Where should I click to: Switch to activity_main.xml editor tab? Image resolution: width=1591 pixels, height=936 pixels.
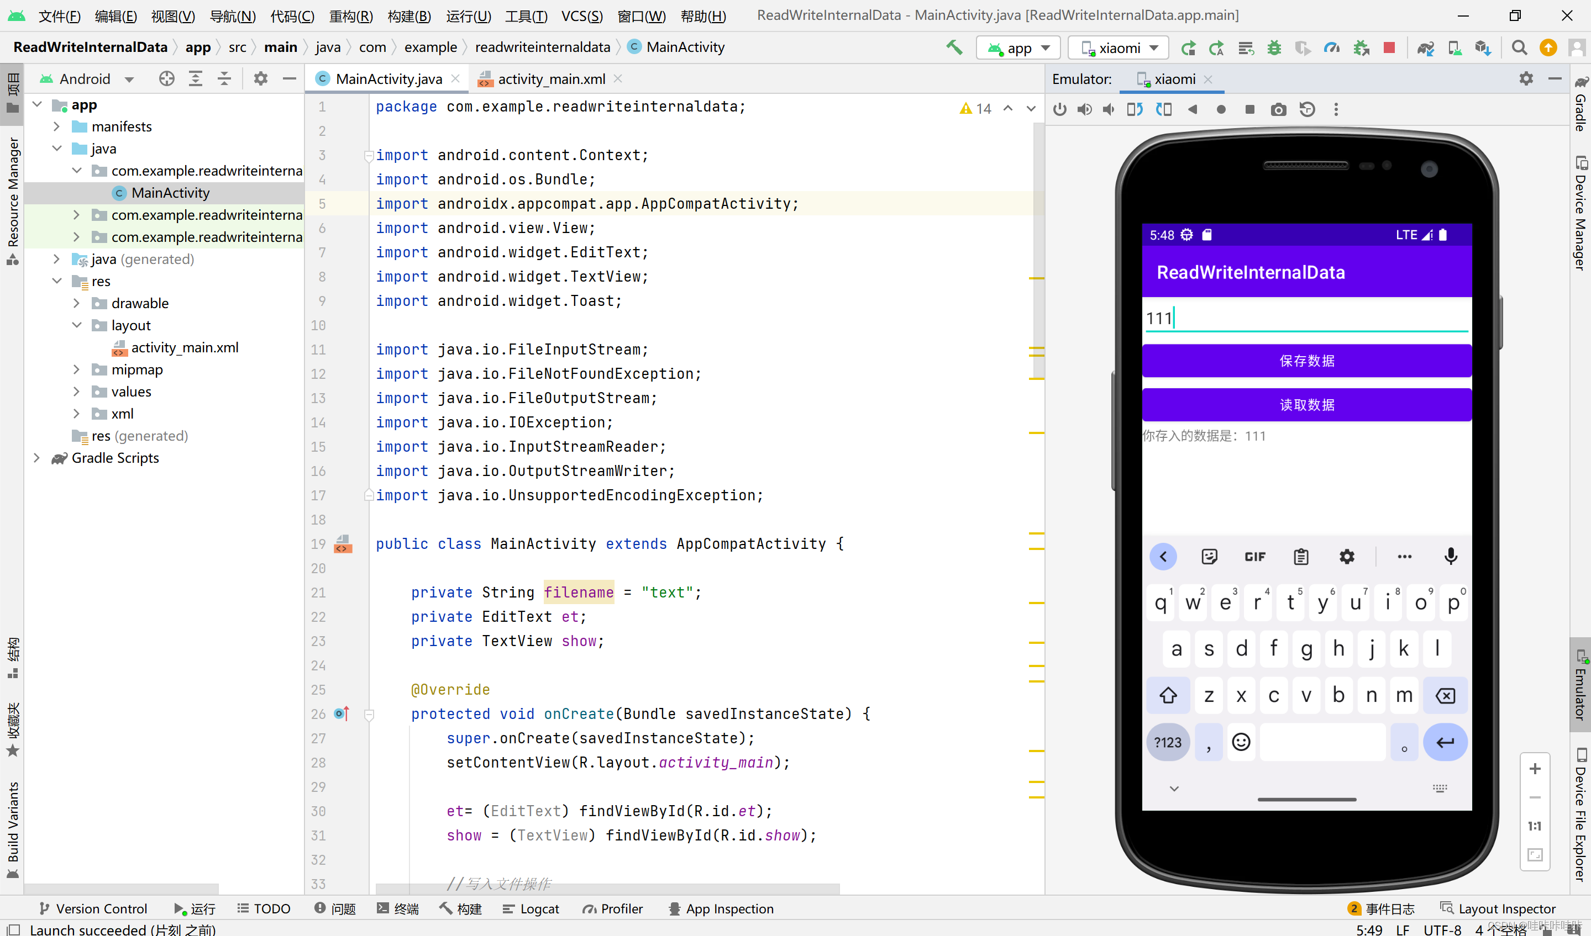[x=550, y=79]
